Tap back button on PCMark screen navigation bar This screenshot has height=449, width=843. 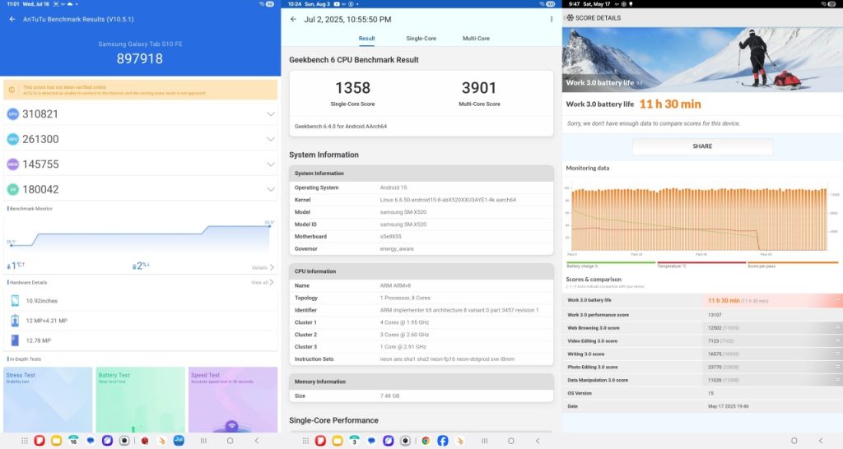click(x=821, y=441)
